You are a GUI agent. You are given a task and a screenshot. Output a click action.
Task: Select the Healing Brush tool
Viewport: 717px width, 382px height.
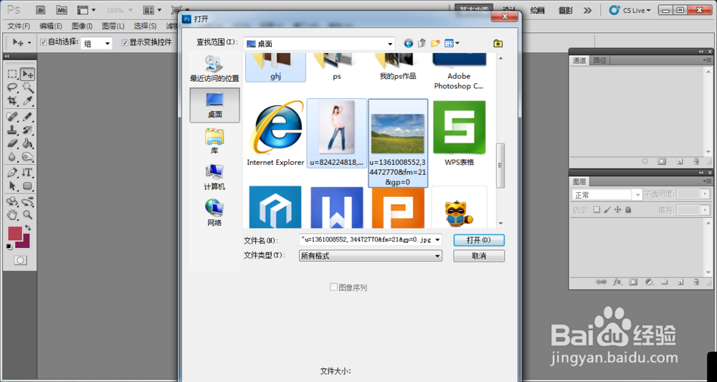tap(12, 117)
